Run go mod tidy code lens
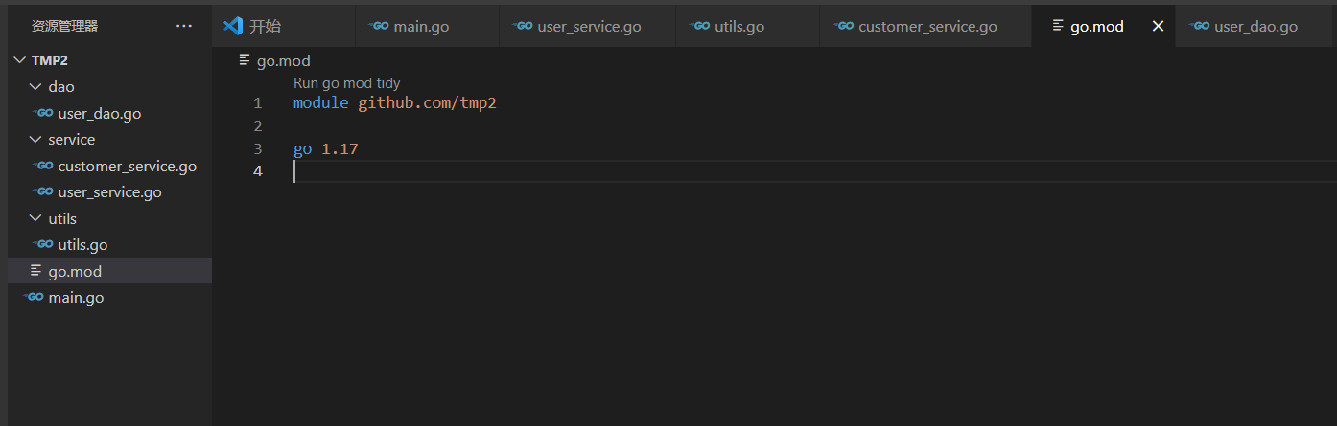This screenshot has height=426, width=1337. pos(346,83)
